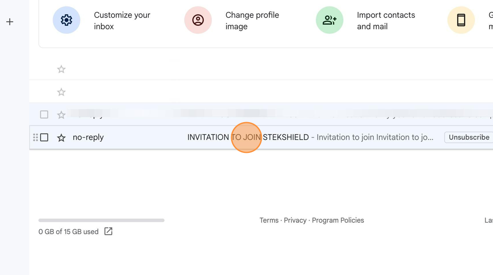493x275 pixels.
Task: Select checkbox for no-reply invitation email
Action: [x=44, y=137]
